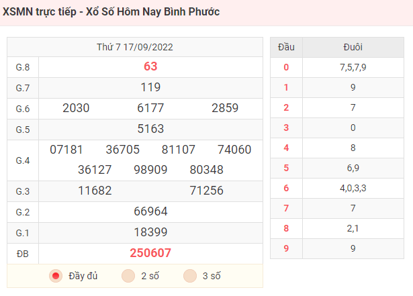Click the G.6 number 2859
Screen dimensions: 413x296
coord(225,108)
